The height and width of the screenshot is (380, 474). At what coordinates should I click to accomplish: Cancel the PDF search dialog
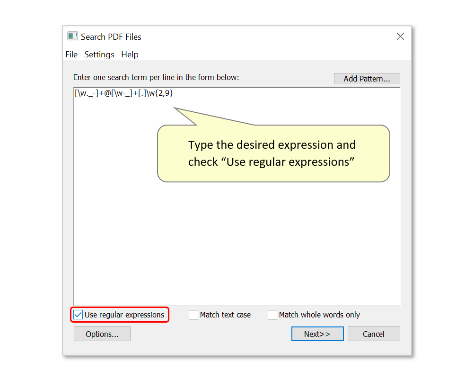click(x=374, y=334)
